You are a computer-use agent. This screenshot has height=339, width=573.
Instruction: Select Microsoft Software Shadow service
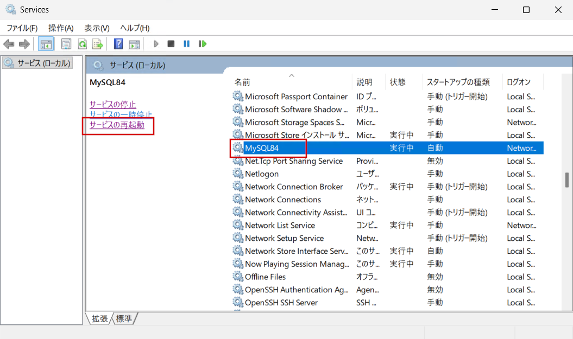pyautogui.click(x=297, y=110)
